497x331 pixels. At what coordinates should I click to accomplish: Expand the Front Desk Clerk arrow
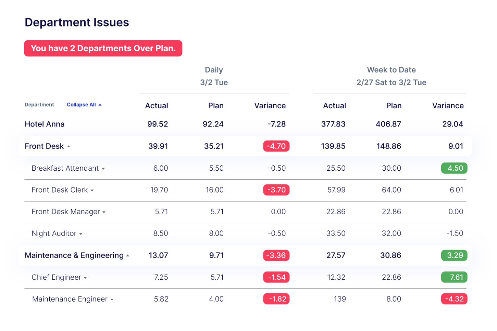click(92, 190)
